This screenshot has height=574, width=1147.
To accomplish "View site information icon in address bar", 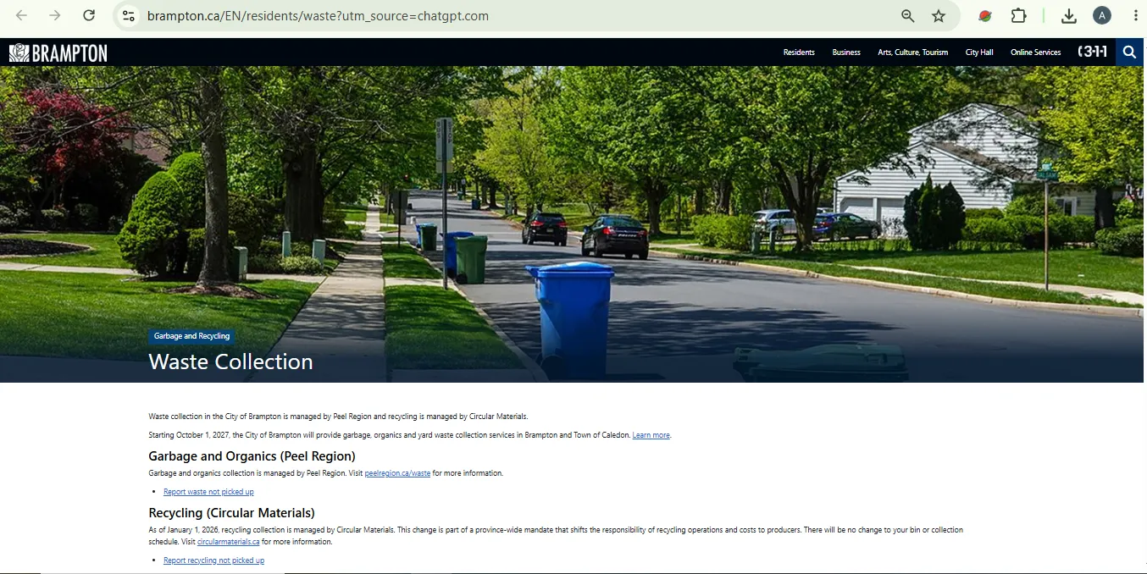I will point(128,15).
